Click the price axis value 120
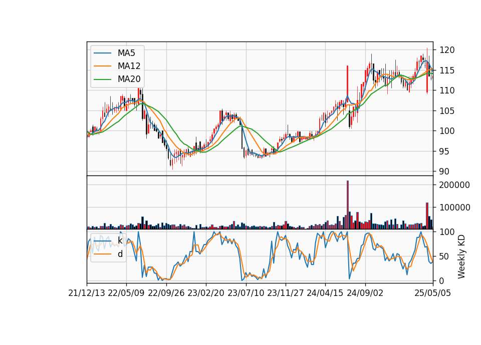The image size is (481, 345). pyautogui.click(x=447, y=50)
